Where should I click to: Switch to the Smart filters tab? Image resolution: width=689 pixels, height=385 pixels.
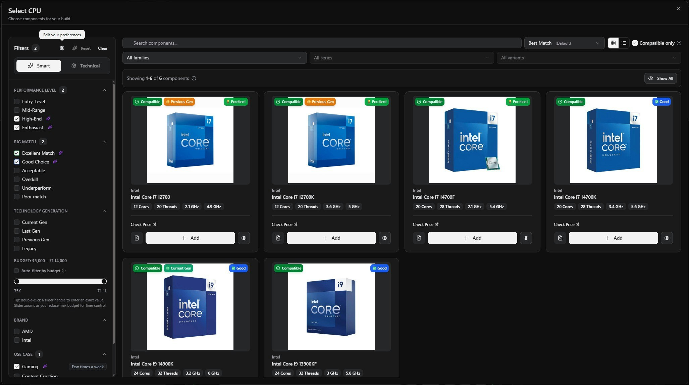point(39,66)
